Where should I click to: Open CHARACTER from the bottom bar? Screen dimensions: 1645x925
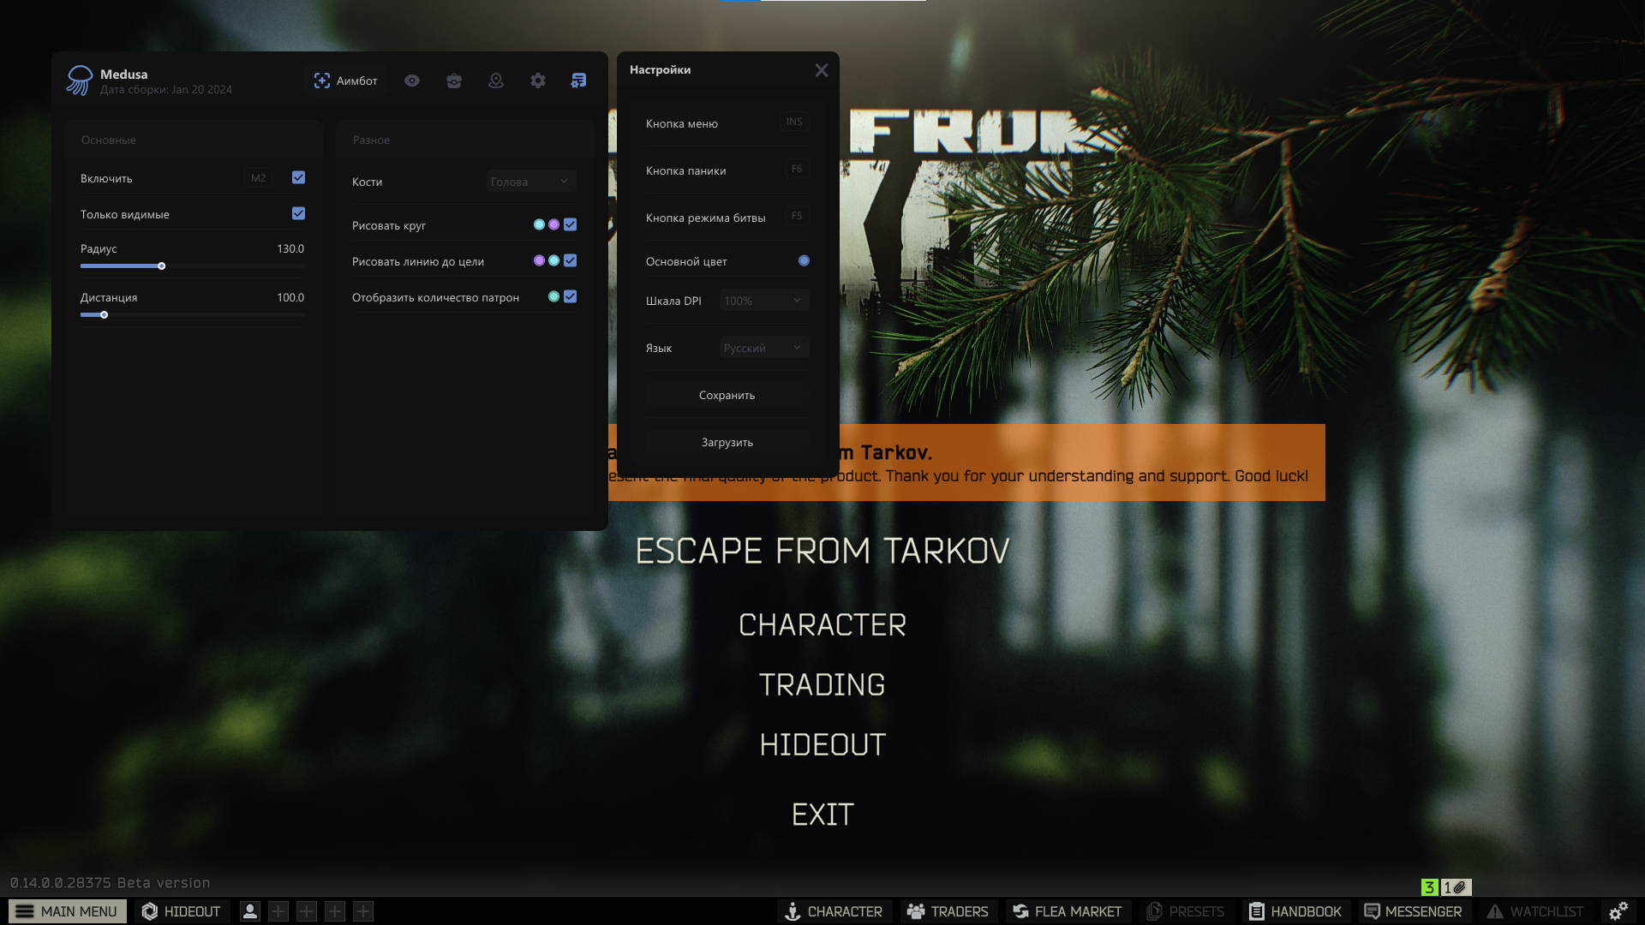point(834,911)
